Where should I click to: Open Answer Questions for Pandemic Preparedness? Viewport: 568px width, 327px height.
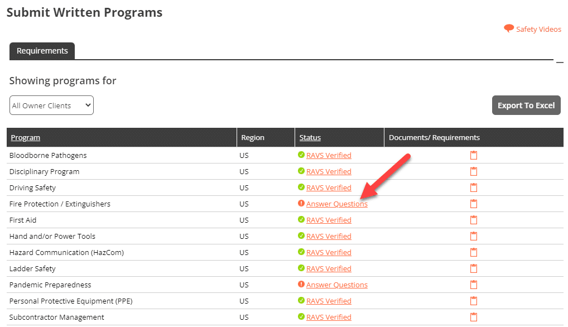coord(337,285)
